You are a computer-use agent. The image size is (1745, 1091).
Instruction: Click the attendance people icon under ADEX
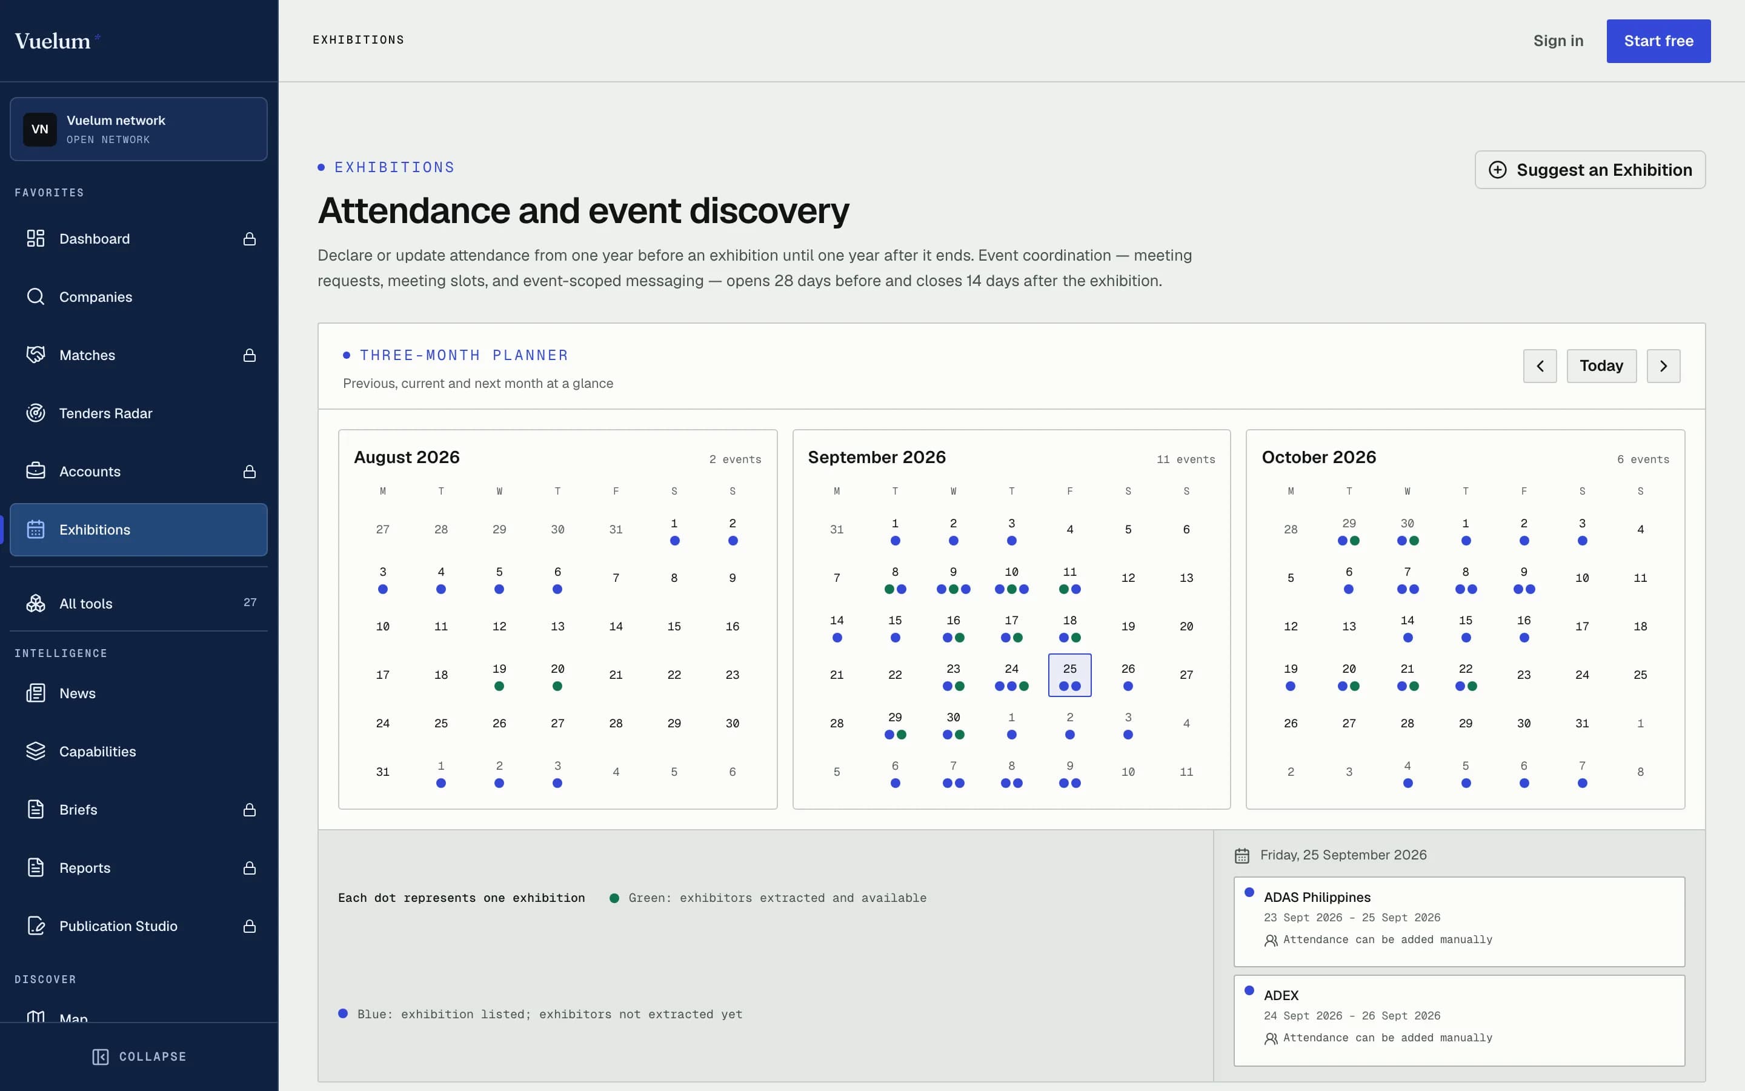(1271, 1038)
